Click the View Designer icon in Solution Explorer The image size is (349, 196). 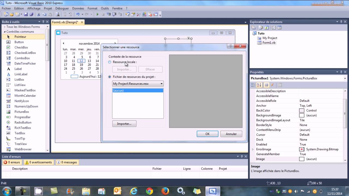tap(279, 28)
